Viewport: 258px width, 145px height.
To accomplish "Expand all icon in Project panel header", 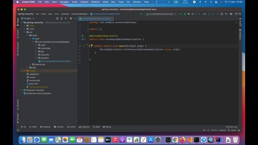I will [x=61, y=19].
